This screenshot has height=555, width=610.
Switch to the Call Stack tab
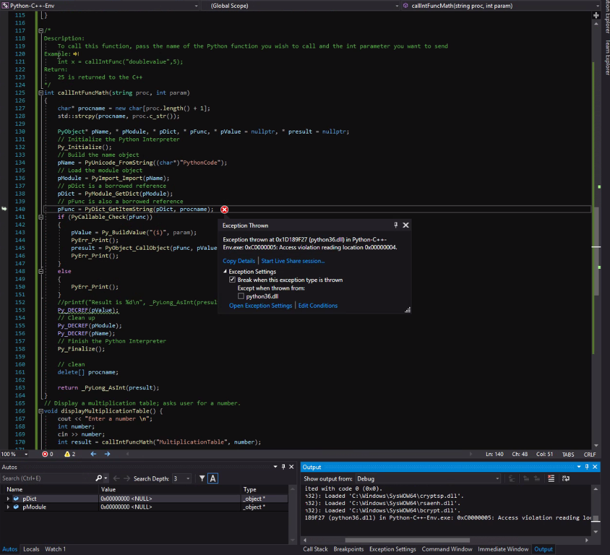(315, 549)
